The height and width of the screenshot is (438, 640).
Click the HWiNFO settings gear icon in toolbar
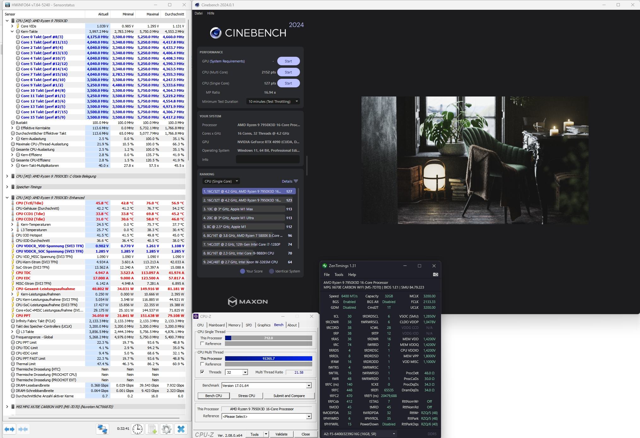pyautogui.click(x=167, y=430)
